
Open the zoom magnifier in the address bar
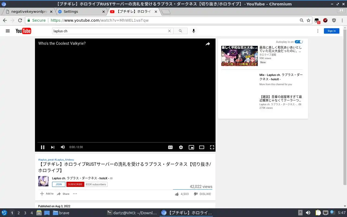(x=301, y=20)
